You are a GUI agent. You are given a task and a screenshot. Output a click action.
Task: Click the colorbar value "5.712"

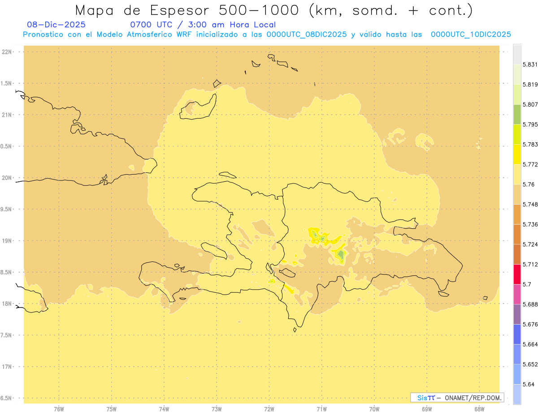[530, 264]
